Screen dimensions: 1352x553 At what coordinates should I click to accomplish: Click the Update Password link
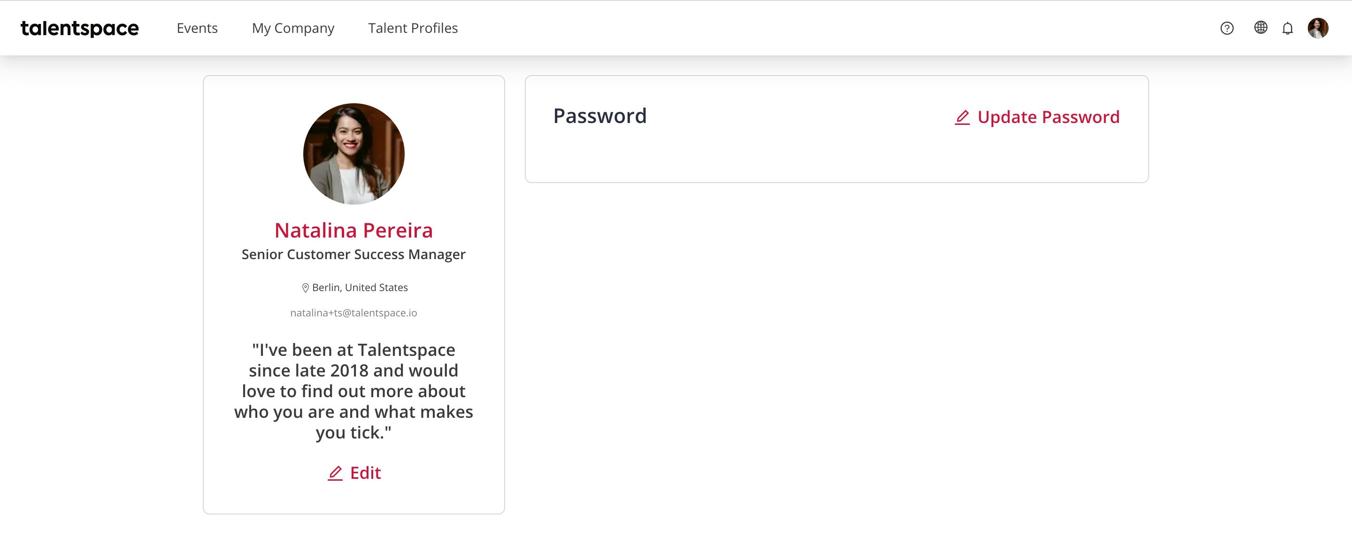point(1037,117)
